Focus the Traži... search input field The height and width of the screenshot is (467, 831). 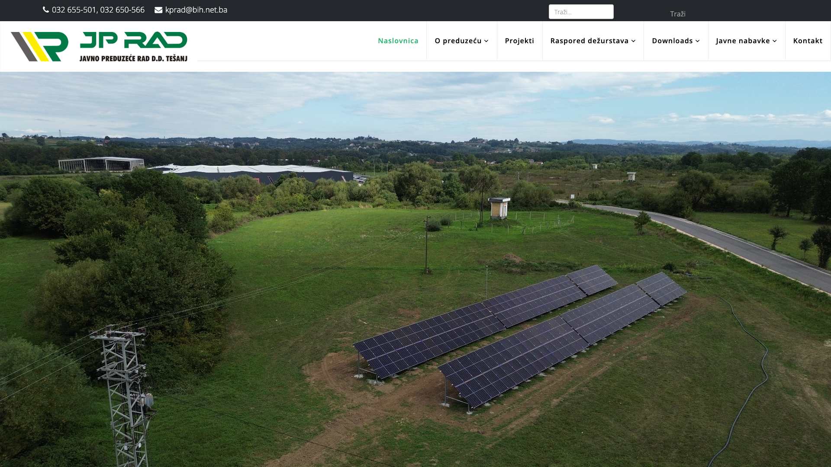[581, 12]
